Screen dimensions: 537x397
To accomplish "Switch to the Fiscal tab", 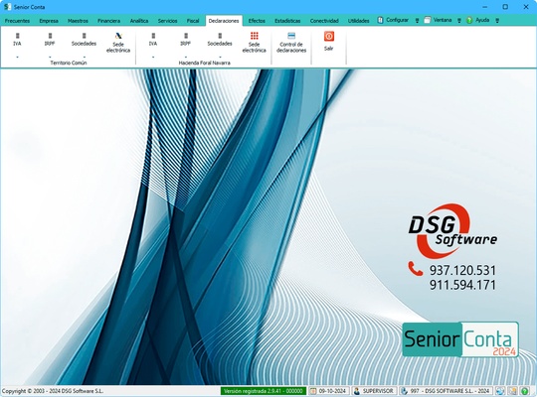I will 193,21.
